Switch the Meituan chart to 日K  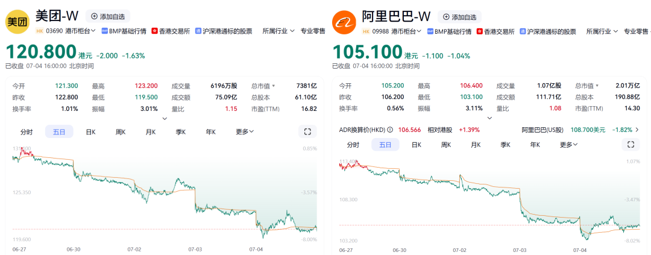[91, 131]
